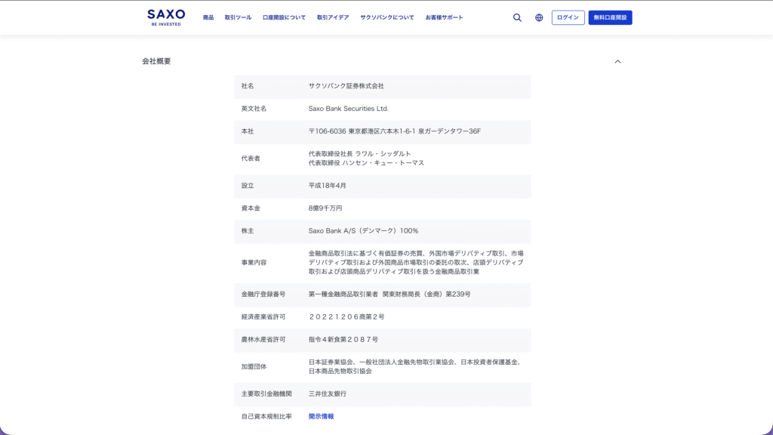Click the 三井住友銀行 value
This screenshot has width=773, height=435.
pyautogui.click(x=328, y=393)
